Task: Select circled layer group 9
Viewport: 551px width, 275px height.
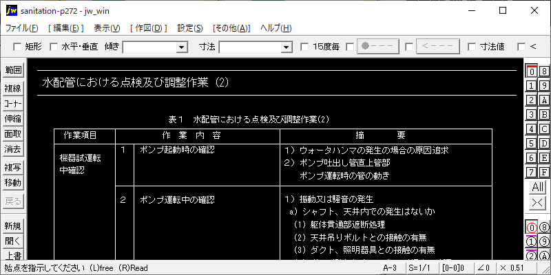Action: 544,242
